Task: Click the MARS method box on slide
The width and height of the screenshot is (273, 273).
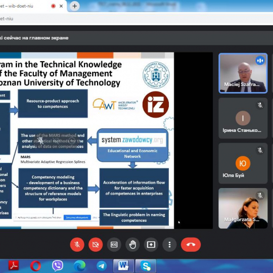Action: coord(53,141)
